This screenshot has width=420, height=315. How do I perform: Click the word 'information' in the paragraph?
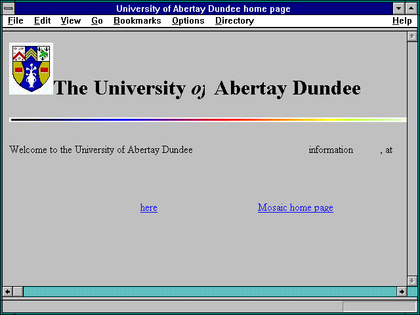click(331, 150)
